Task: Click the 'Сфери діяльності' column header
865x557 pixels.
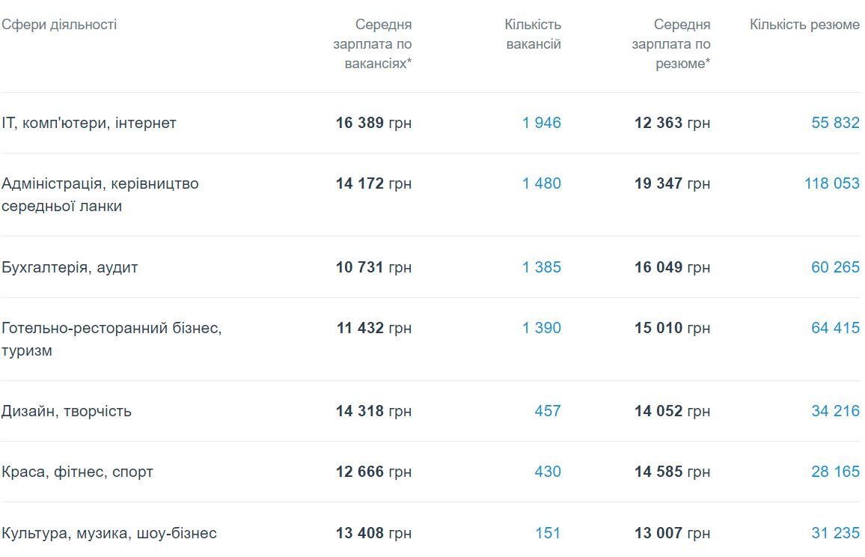Action: click(x=59, y=25)
